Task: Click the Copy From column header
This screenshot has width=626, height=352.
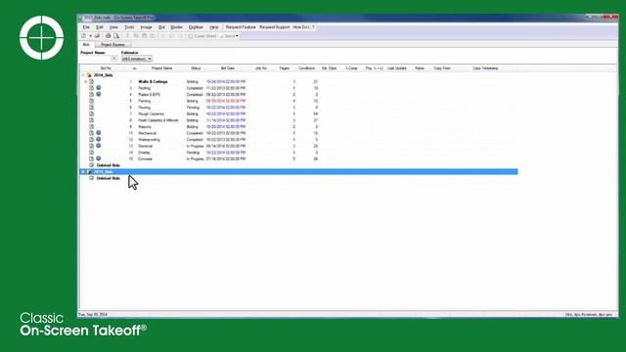Action: [442, 68]
